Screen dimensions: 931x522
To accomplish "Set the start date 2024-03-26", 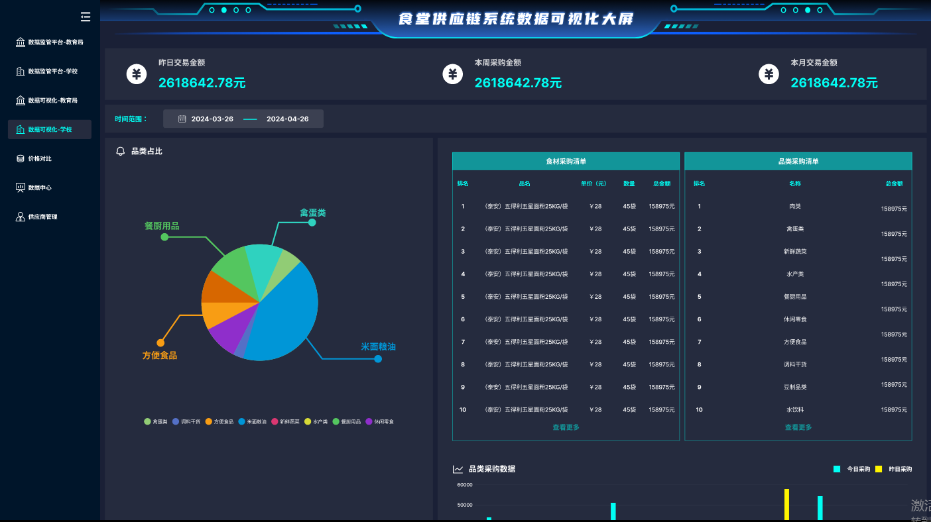I will [212, 119].
